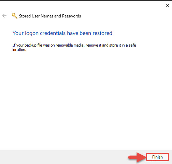Click the Finish button
The width and height of the screenshot is (172, 164).
(x=157, y=157)
